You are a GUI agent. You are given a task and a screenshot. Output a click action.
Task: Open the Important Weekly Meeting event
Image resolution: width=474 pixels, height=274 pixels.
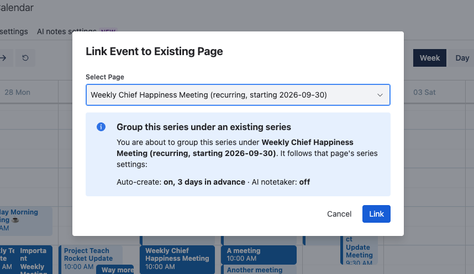[35, 260]
